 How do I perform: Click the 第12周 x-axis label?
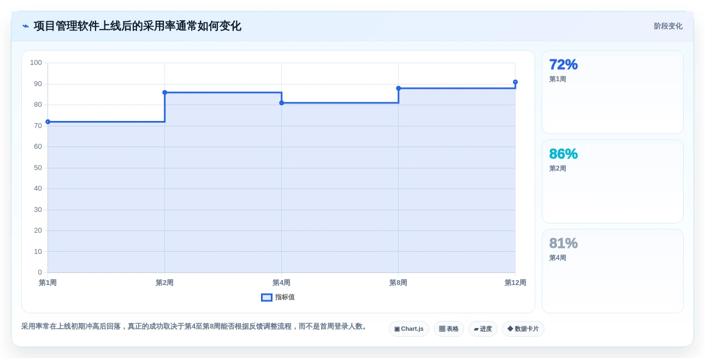pyautogui.click(x=516, y=283)
